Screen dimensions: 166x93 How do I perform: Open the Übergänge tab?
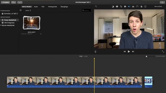tap(64, 7)
